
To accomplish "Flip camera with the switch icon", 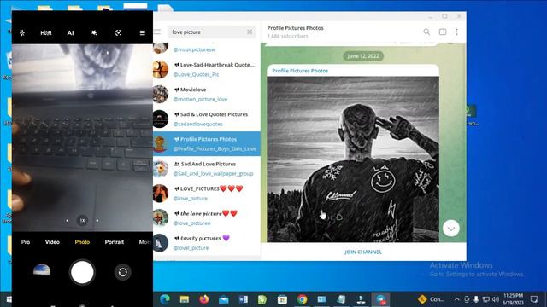I will (123, 272).
